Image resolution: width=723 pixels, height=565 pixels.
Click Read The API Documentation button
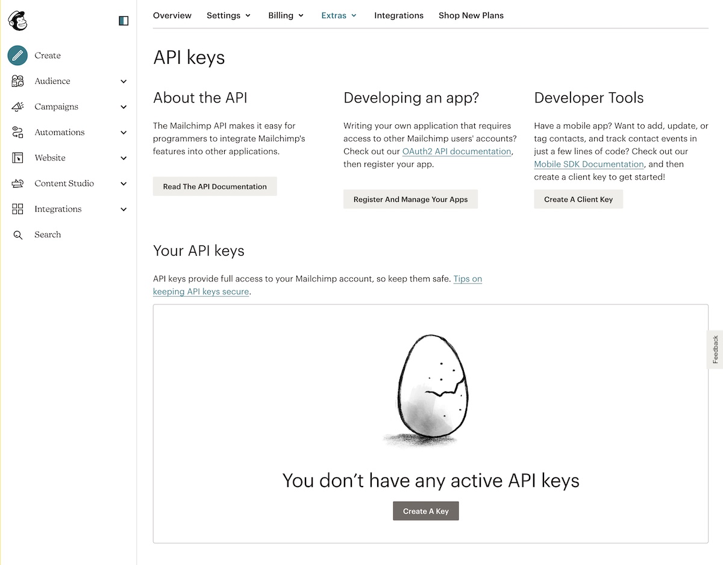(215, 186)
